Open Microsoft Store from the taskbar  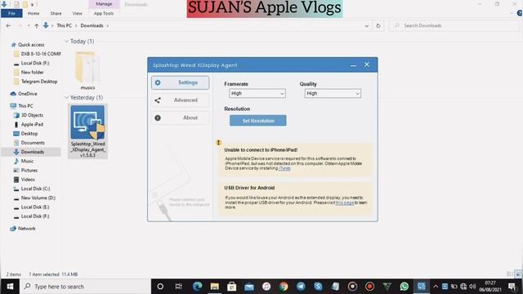coord(232,287)
